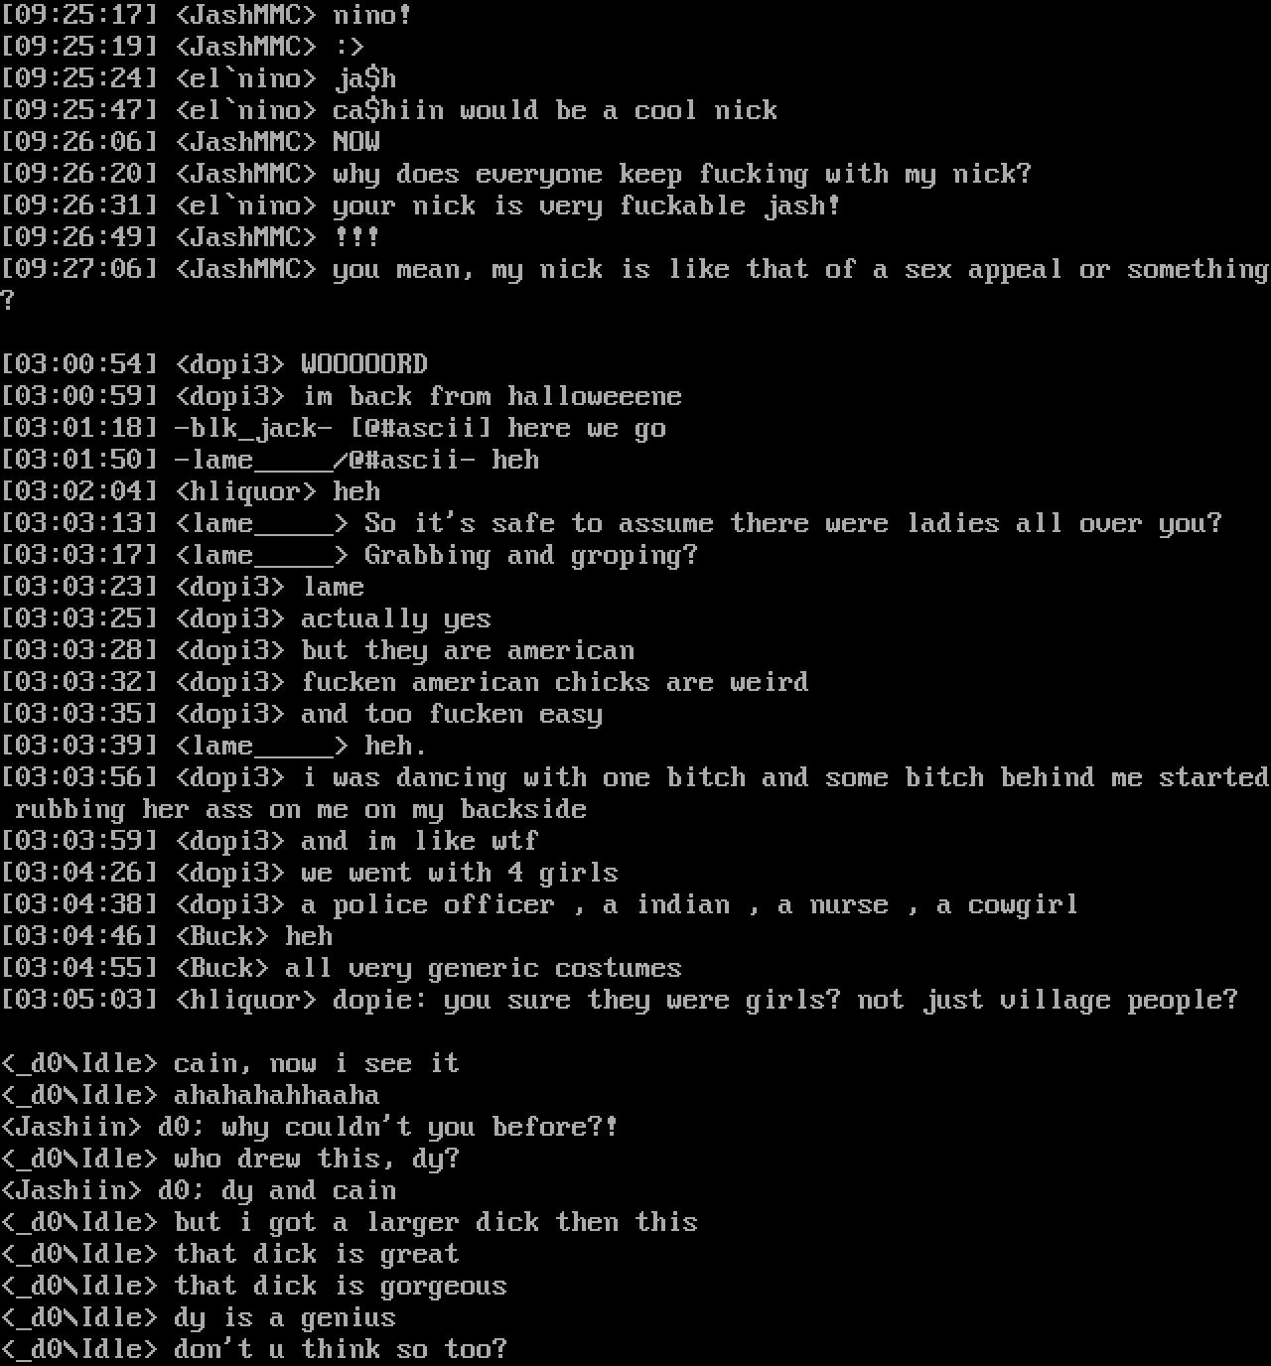Screen dimensions: 1271x1366
Task: Click the 'Grabbing and groping?' line
Action: [x=531, y=555]
